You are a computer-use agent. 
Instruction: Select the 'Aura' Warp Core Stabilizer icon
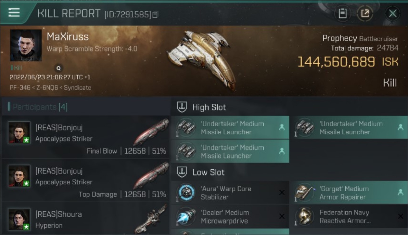186,192
